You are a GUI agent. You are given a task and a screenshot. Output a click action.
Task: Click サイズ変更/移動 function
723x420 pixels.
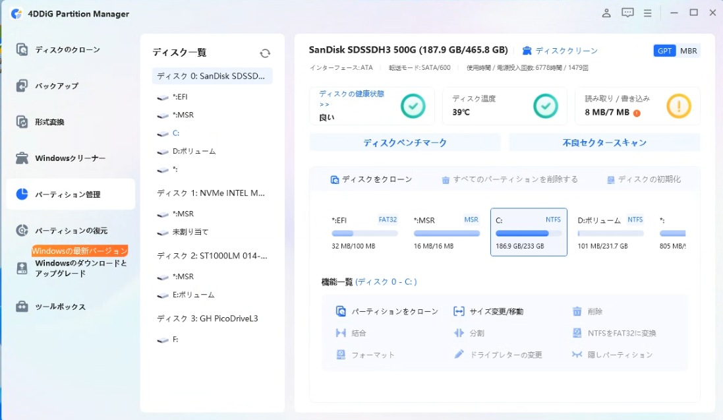point(488,311)
